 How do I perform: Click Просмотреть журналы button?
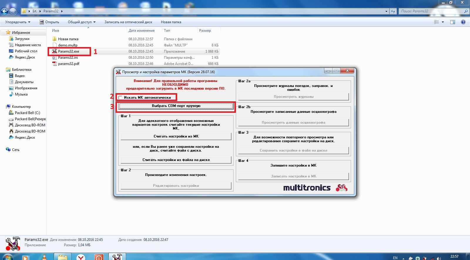pyautogui.click(x=293, y=97)
